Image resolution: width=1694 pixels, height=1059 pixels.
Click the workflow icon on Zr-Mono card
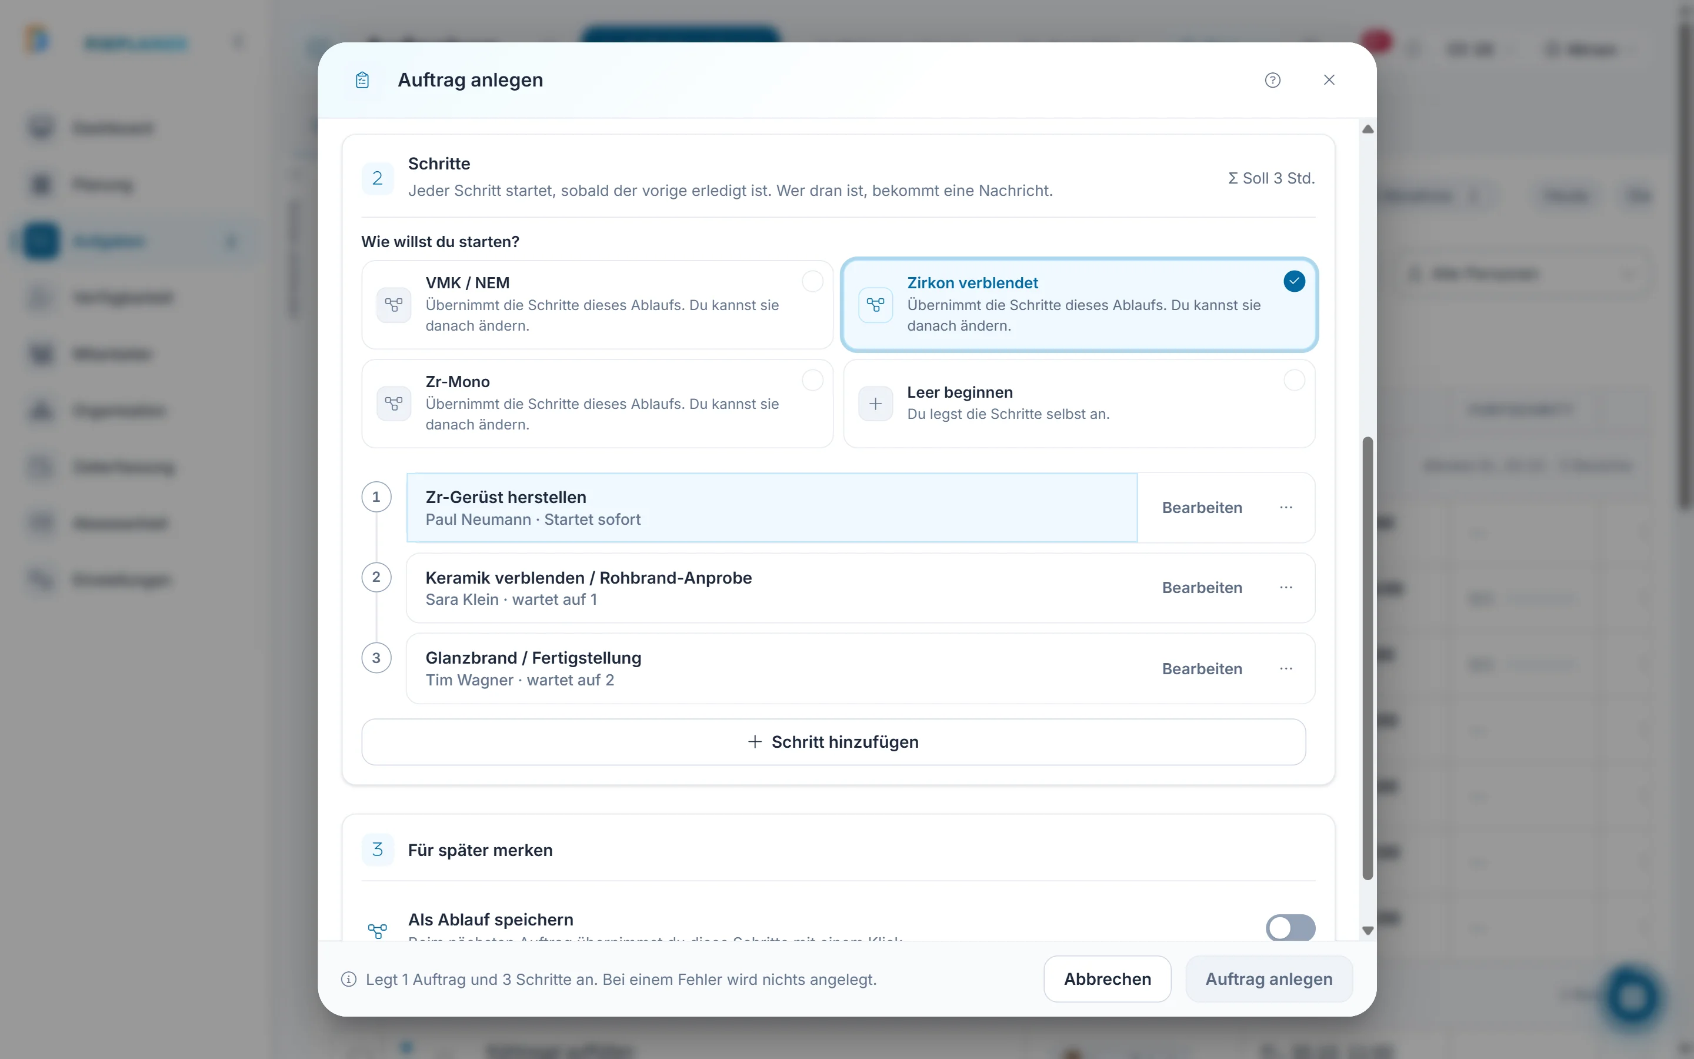click(x=394, y=404)
